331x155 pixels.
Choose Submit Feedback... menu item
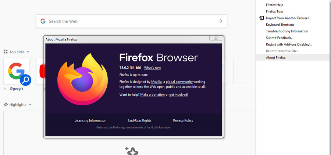tap(293, 38)
